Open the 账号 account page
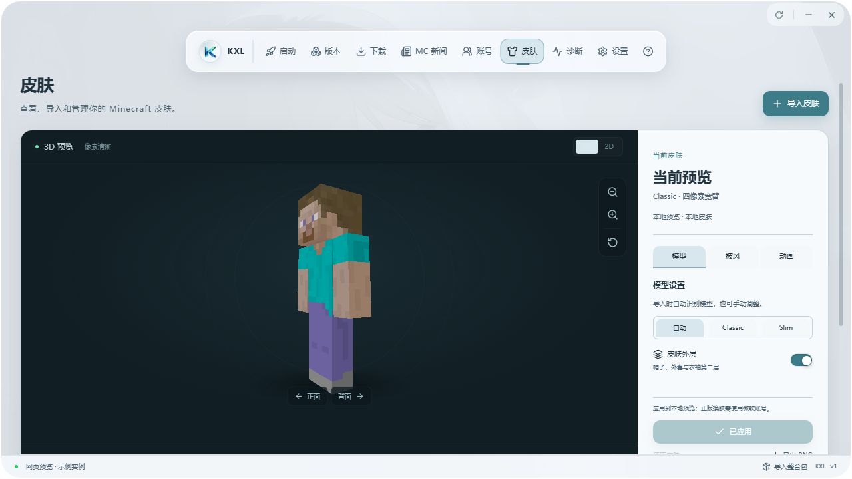 (477, 51)
